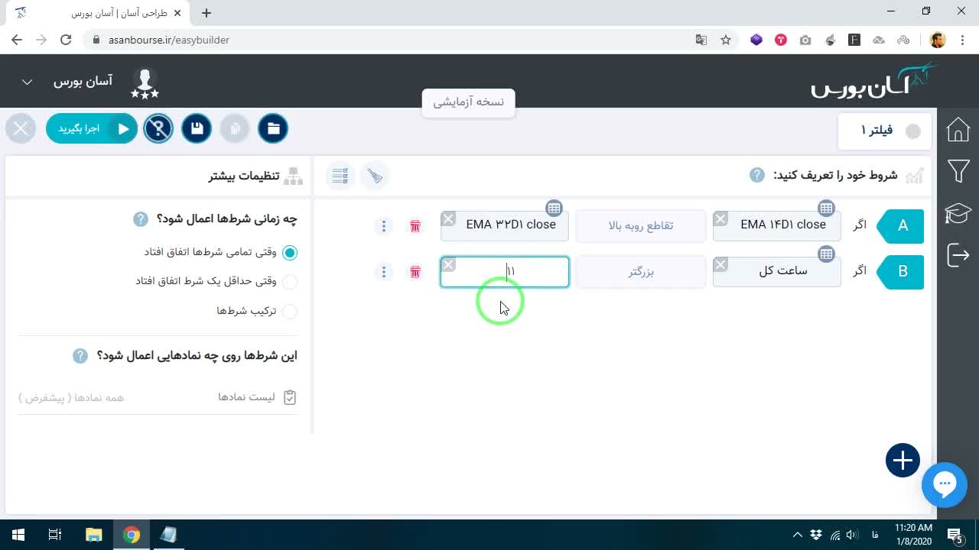Open three-dot menu for condition A

[384, 226]
